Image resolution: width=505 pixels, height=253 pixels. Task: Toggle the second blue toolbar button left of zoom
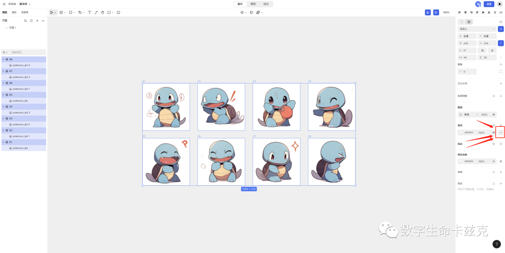pyautogui.click(x=436, y=12)
